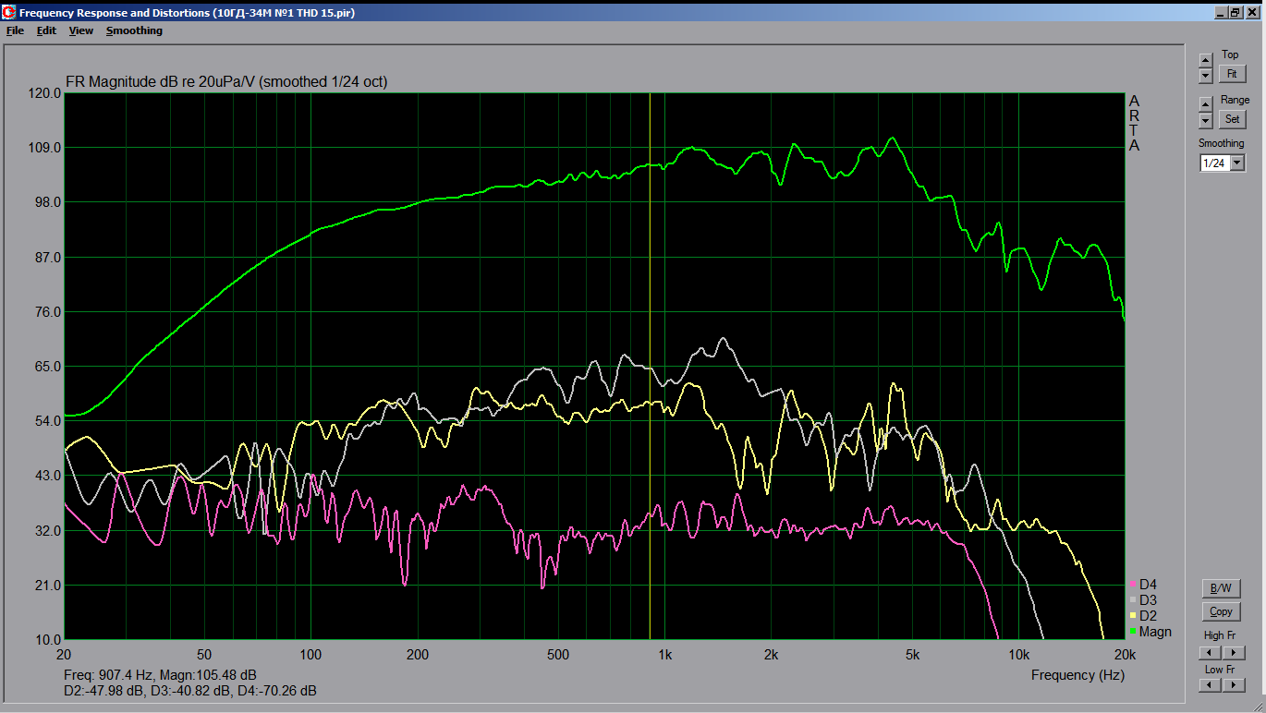The image size is (1266, 713).
Task: Click the 20k frequency axis label
Action: click(1125, 654)
